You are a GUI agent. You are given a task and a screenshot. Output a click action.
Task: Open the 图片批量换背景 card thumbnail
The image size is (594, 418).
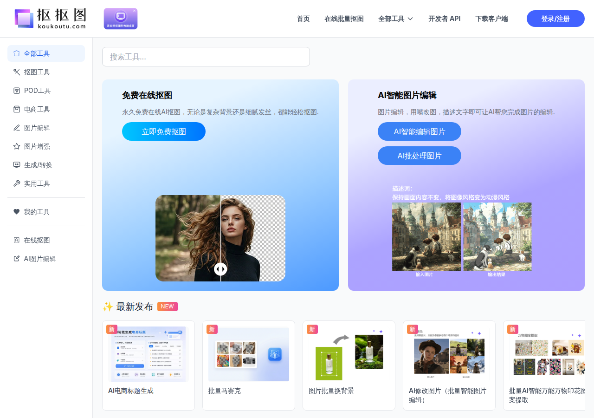coord(349,354)
